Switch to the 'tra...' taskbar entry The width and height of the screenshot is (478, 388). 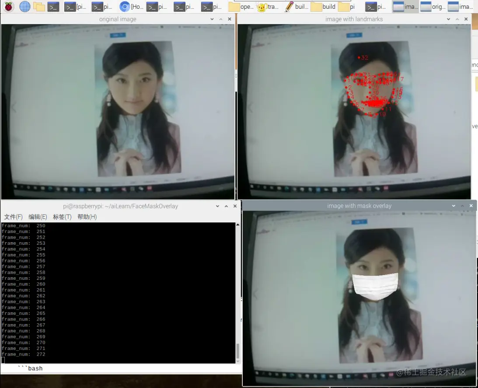click(x=268, y=7)
